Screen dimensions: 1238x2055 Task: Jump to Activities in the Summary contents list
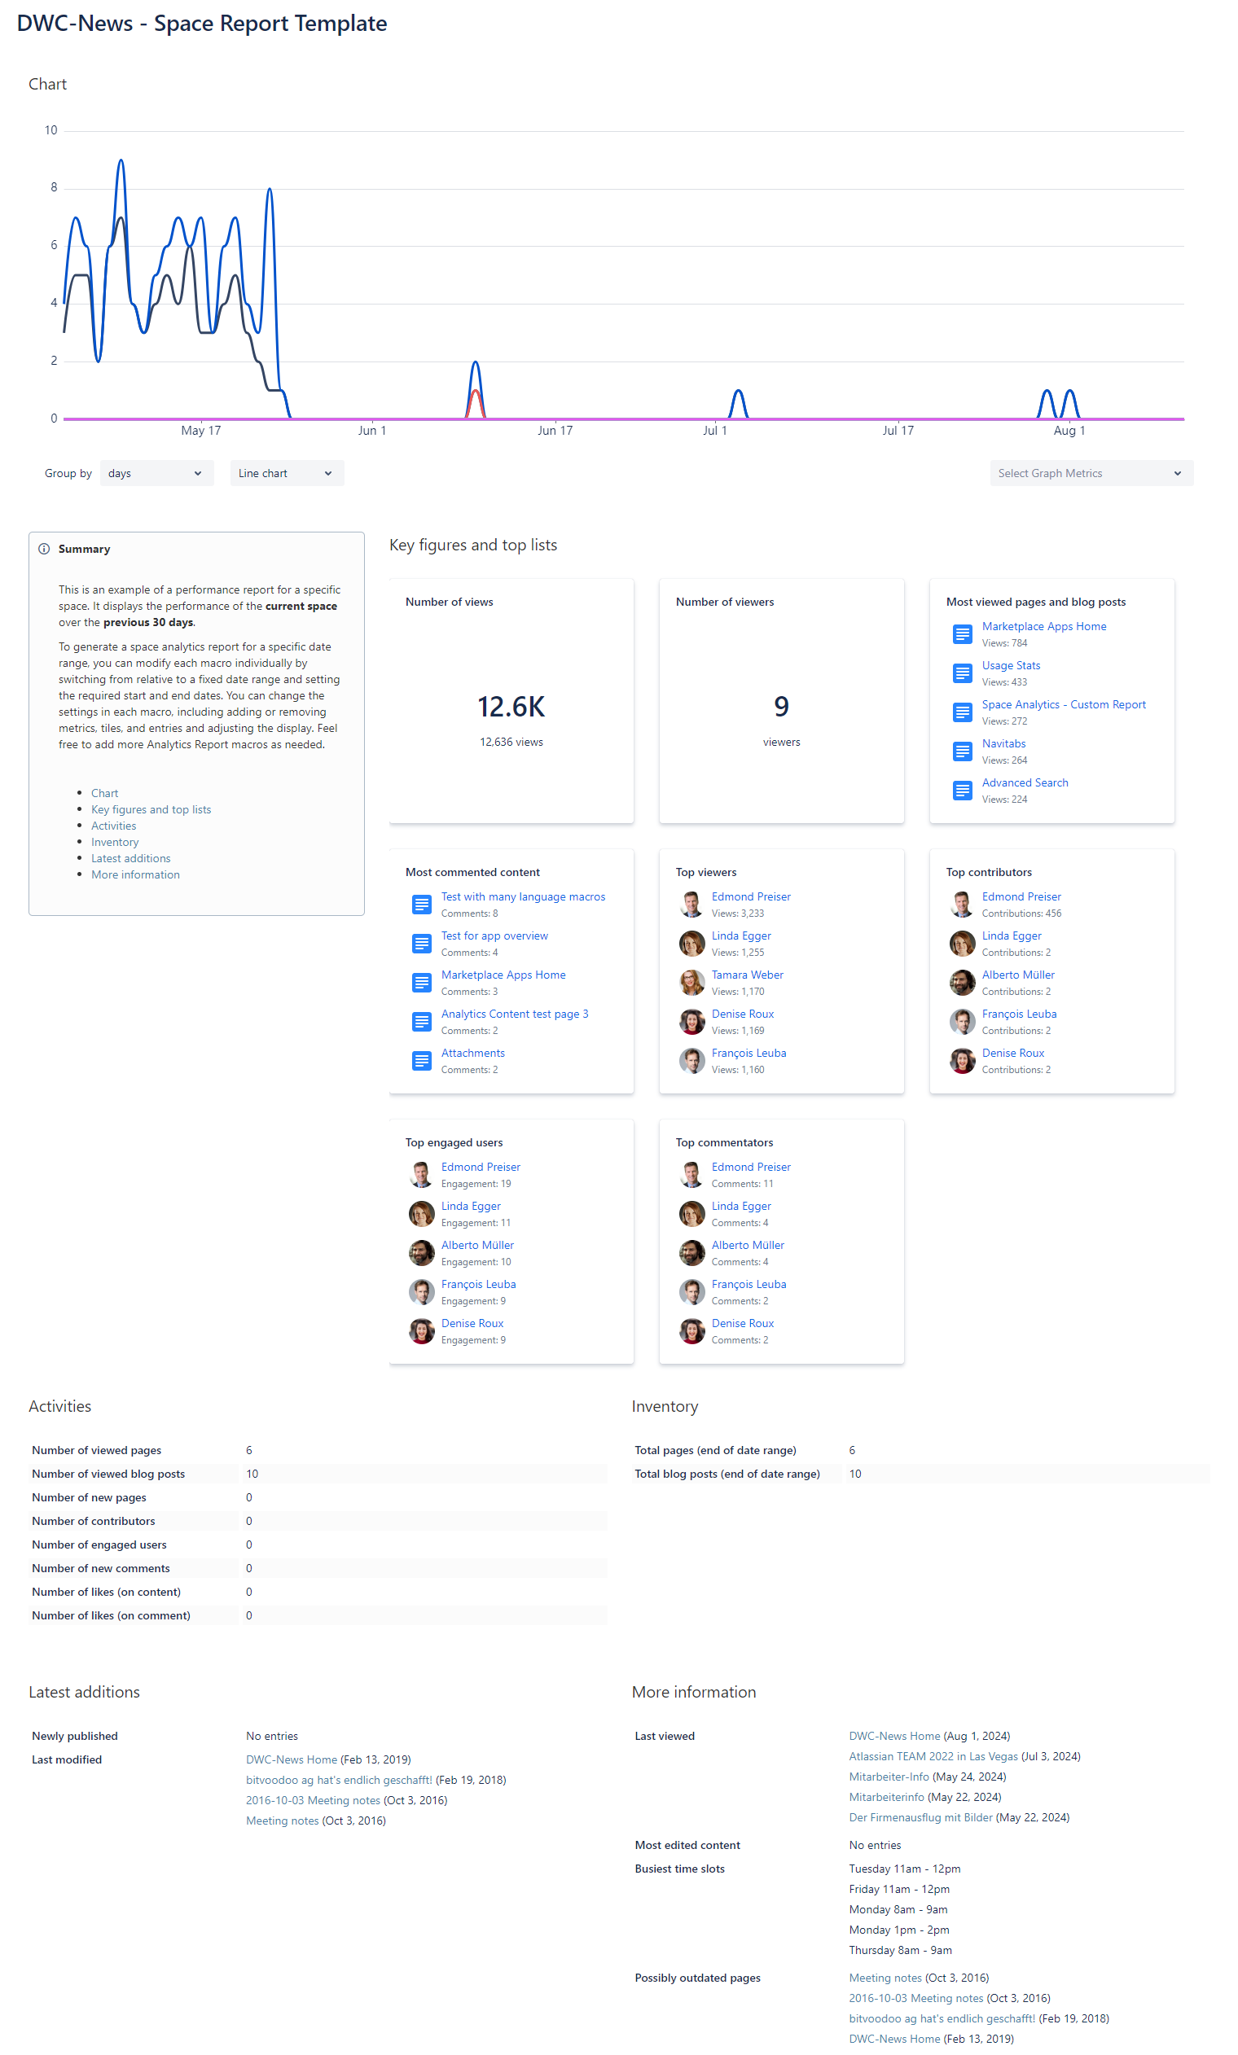tap(113, 826)
